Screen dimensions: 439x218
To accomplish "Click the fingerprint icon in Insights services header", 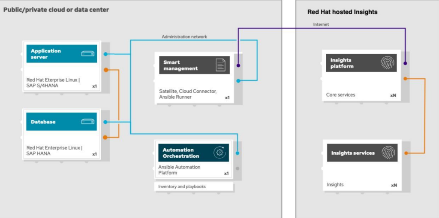I will click(x=388, y=153).
